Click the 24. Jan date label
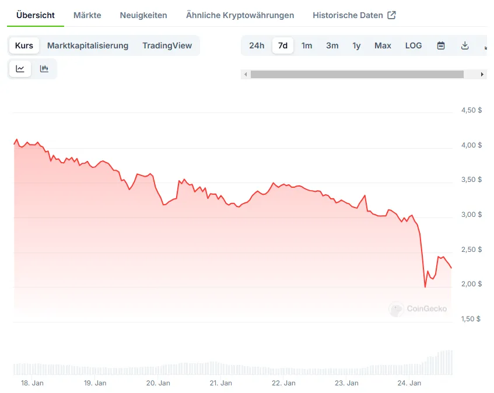This screenshot has height=393, width=494. click(409, 383)
